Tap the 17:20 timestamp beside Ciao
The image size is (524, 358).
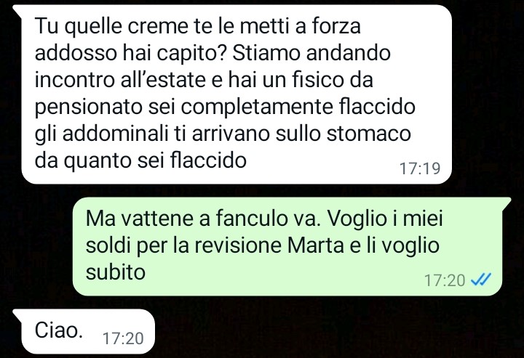pos(123,338)
